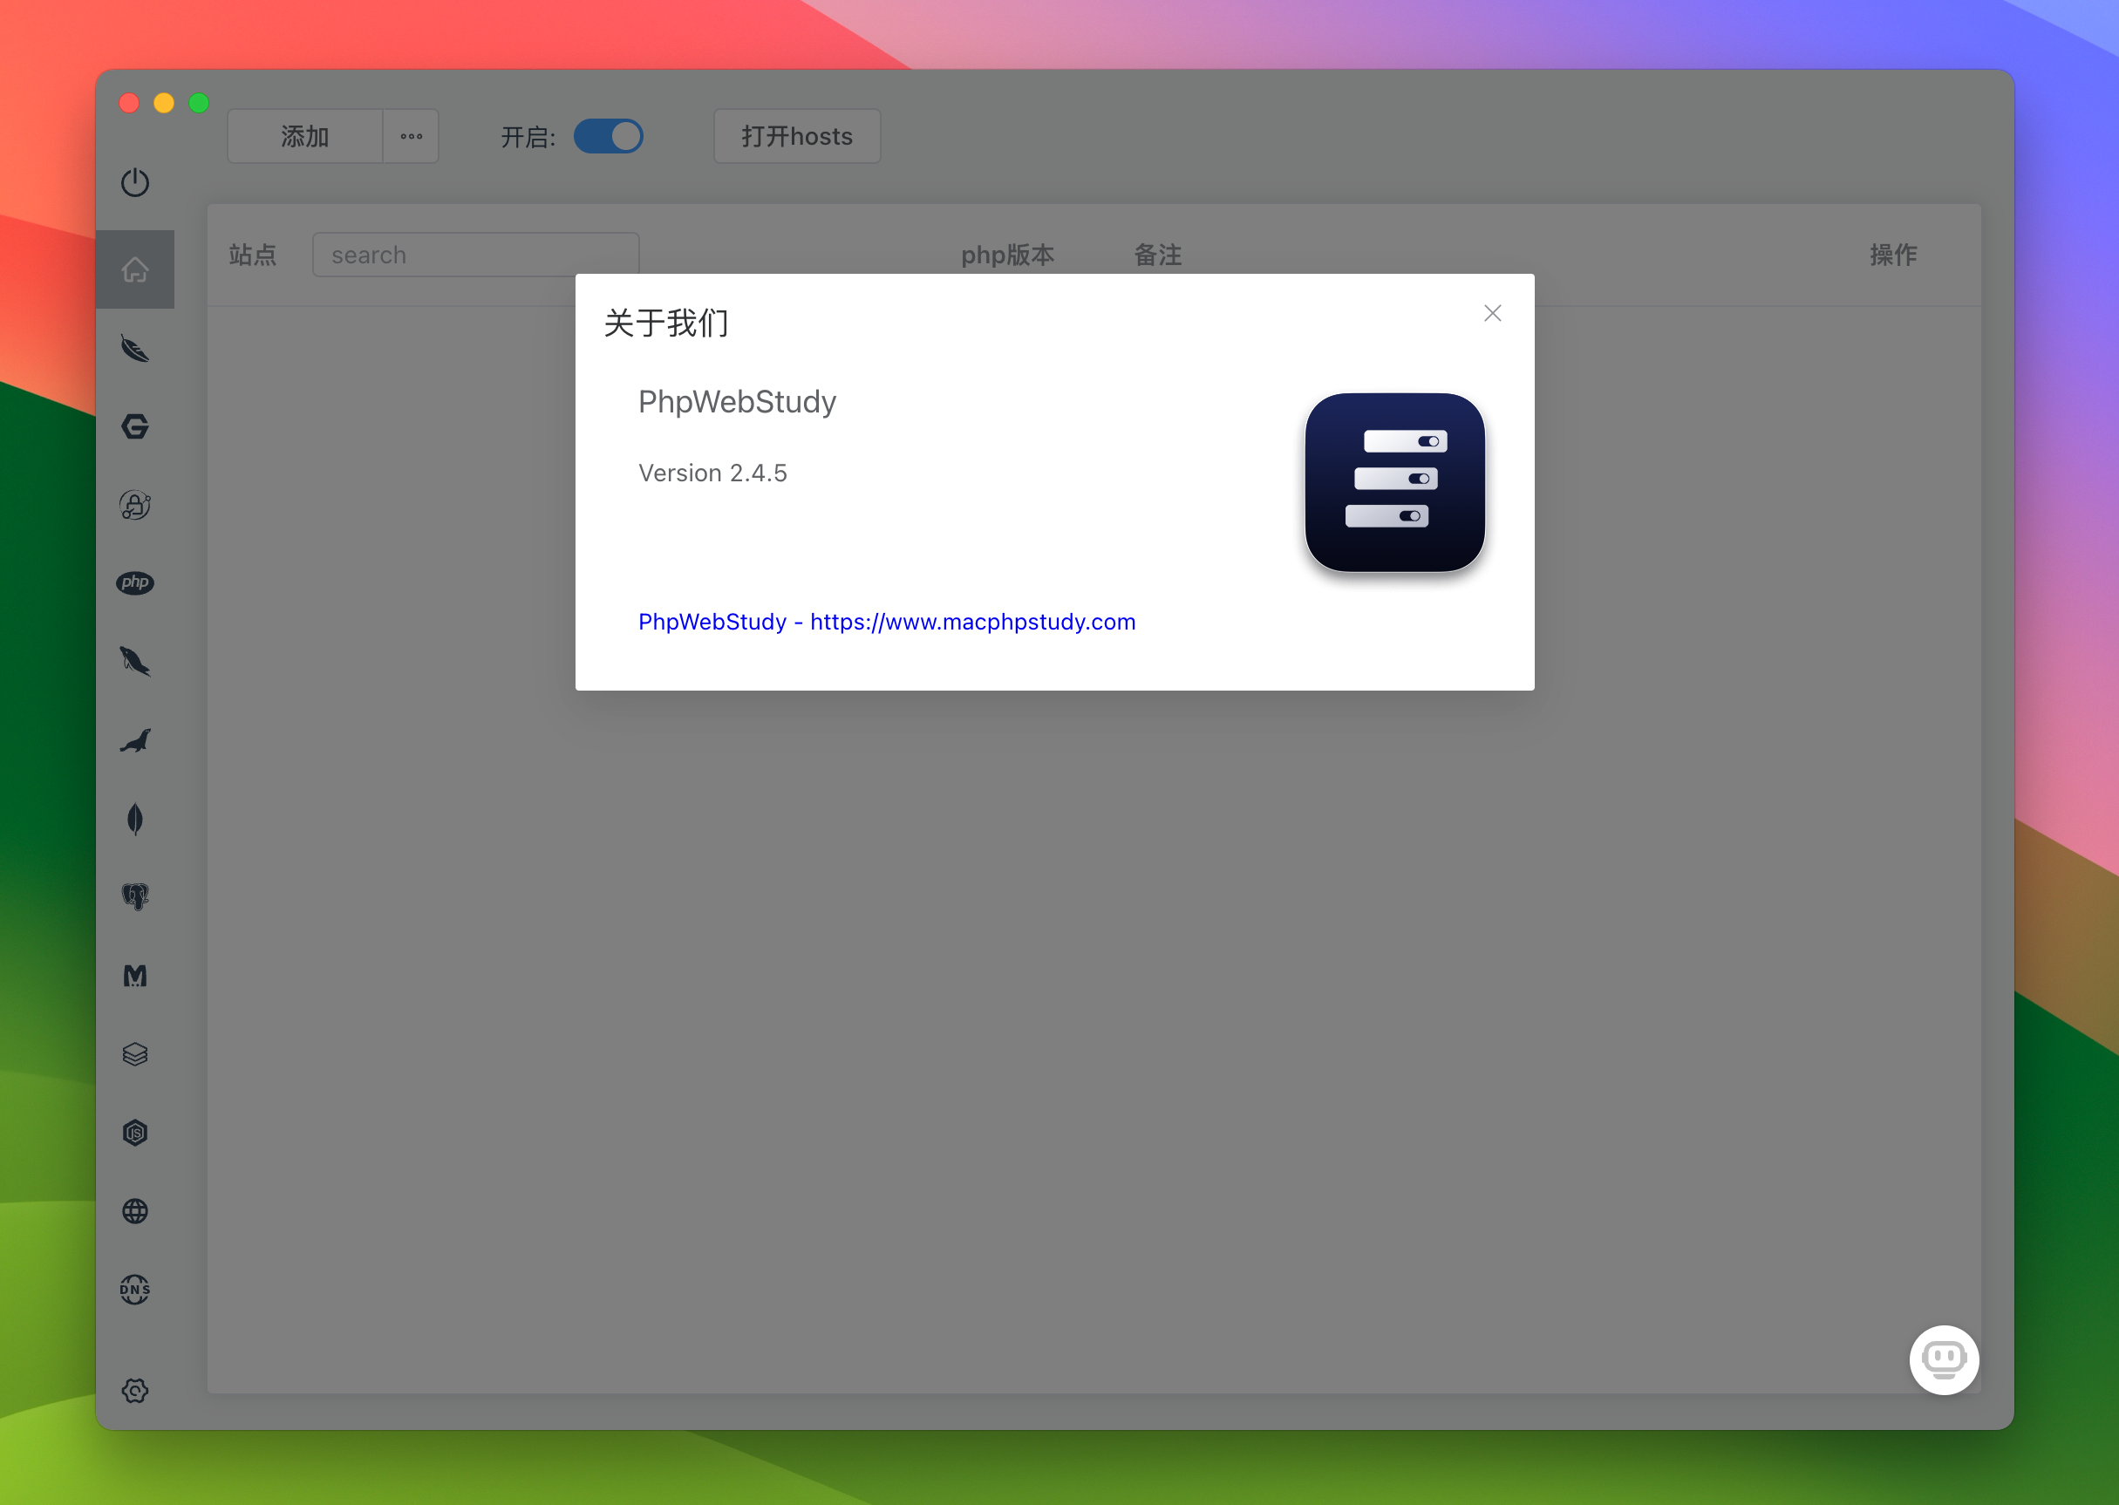
Task: Click the power button icon
Action: pos(137,182)
